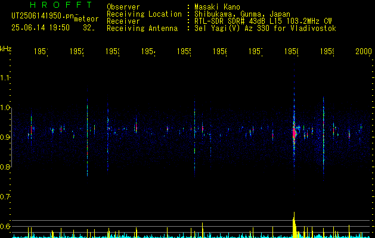Click the 'Receiver' field label
Screen dimensions: 375x238
tap(123, 21)
